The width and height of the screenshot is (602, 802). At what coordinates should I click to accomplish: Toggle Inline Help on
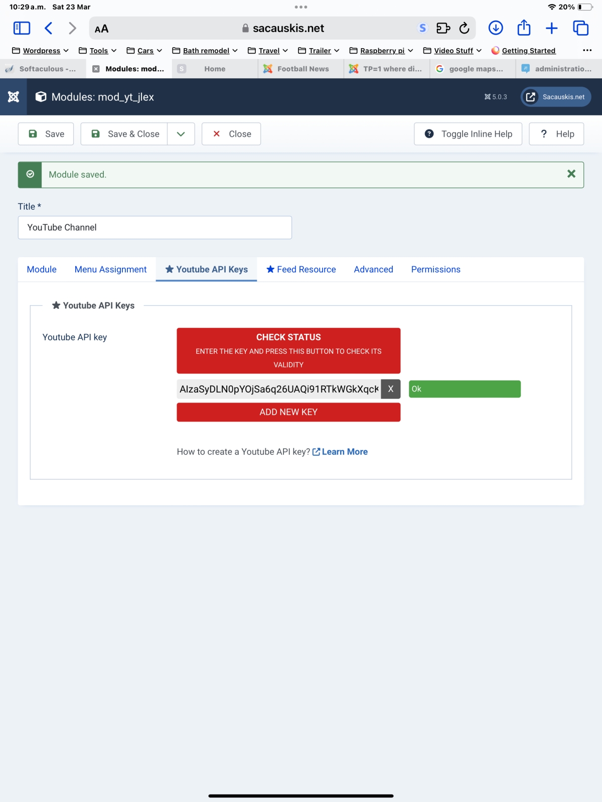468,134
